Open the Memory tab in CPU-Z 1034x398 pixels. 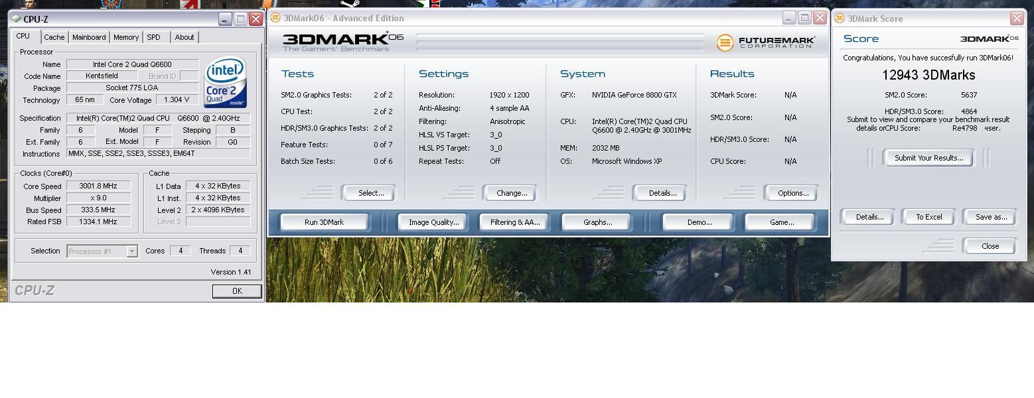(126, 37)
